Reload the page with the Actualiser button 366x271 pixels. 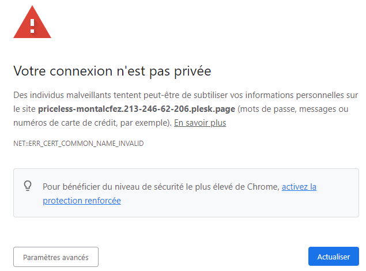pos(334,257)
